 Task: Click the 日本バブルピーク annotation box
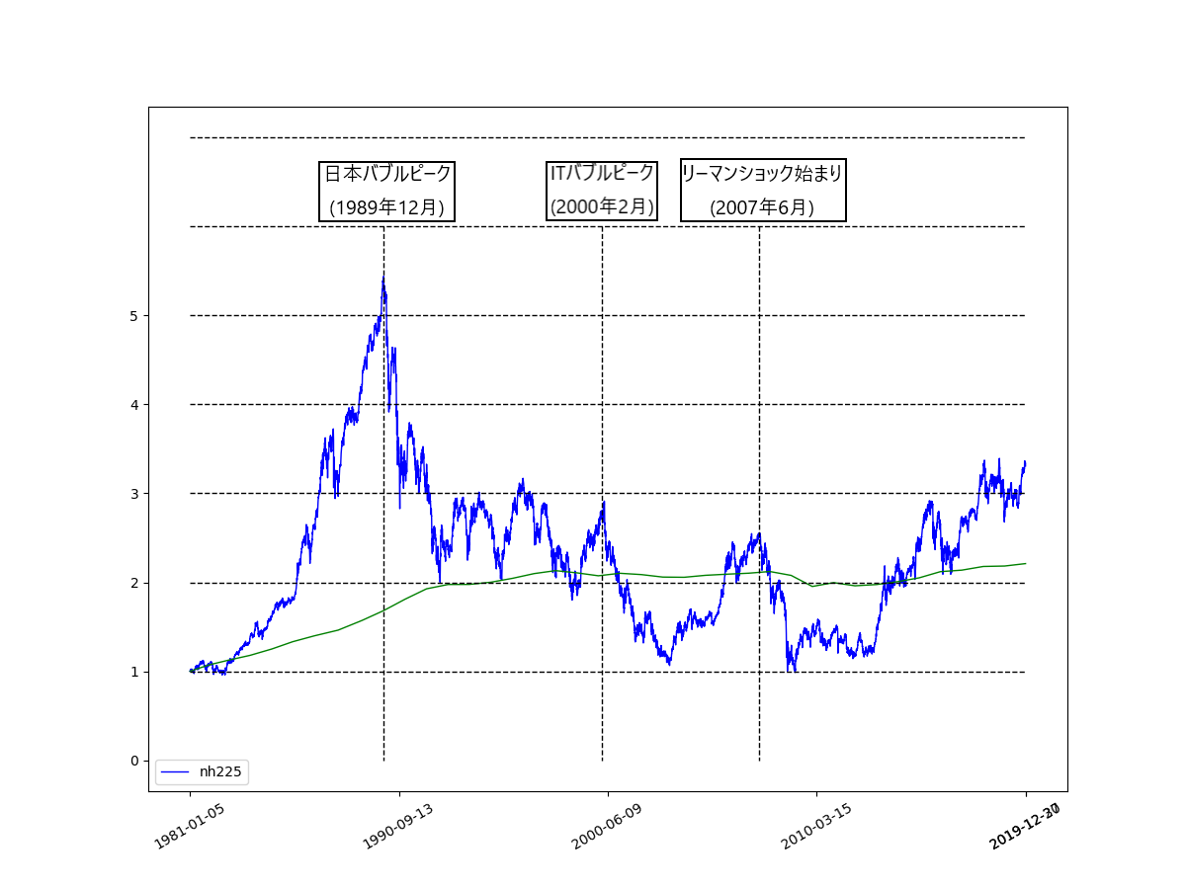[387, 191]
